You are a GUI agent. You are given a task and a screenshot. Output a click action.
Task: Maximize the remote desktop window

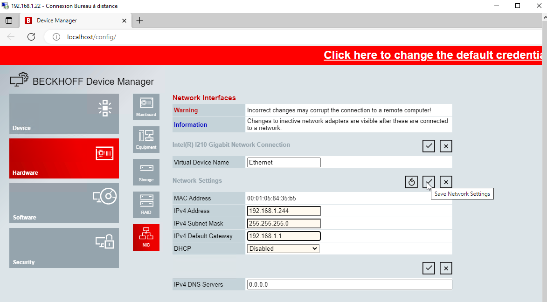(x=518, y=6)
